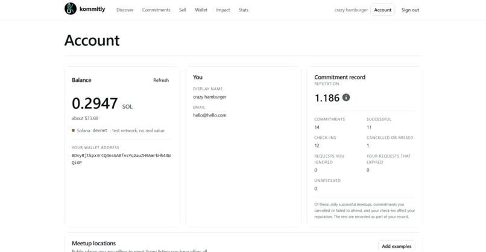Click the SOL currency unit
486x252 pixels.
click(x=127, y=106)
